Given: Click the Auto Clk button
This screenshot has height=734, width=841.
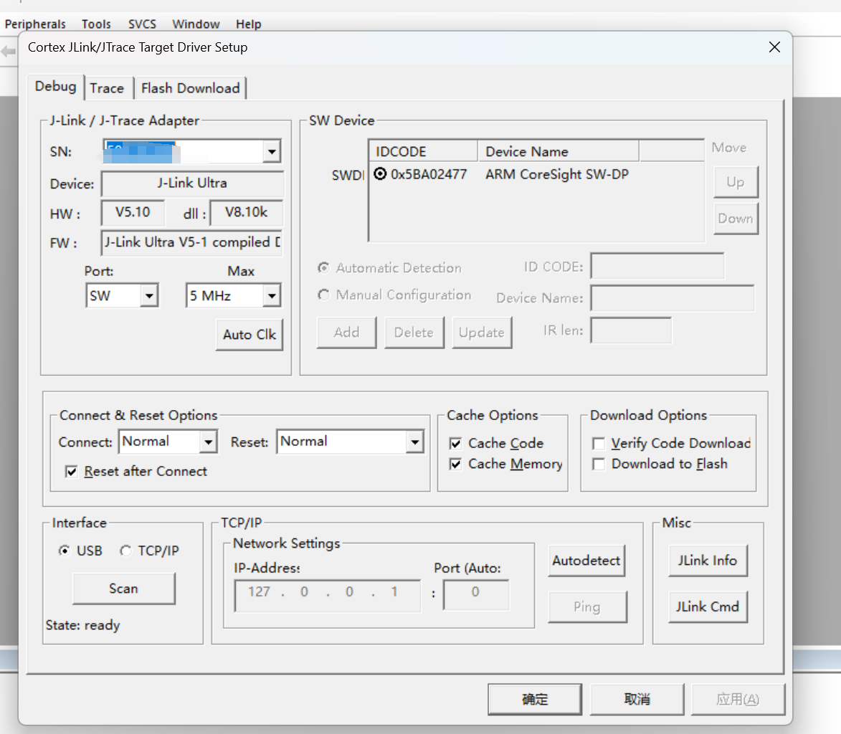Looking at the screenshot, I should coord(250,335).
